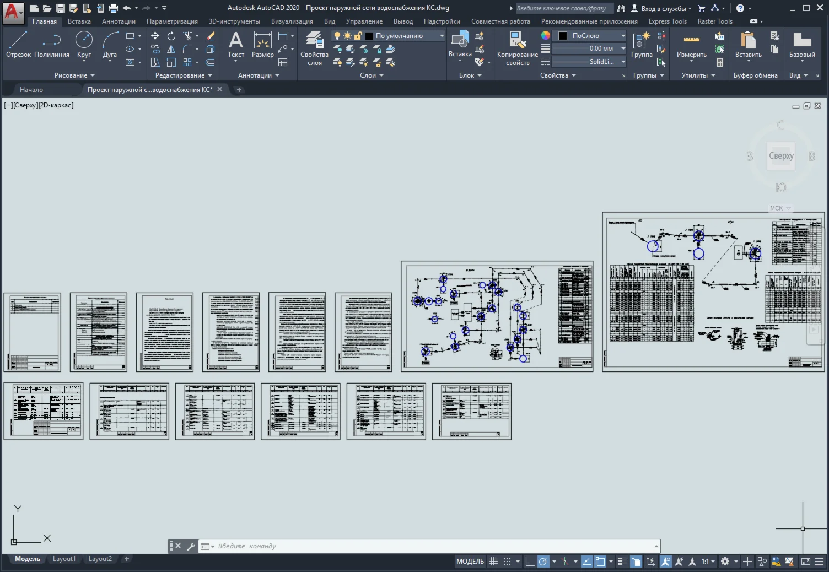
Task: Expand the Утилиты panel
Action: 698,75
